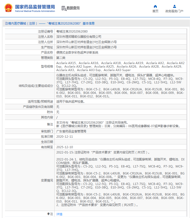
Task: Click the slash in 其他内容 row
Action: pos(57,117)
